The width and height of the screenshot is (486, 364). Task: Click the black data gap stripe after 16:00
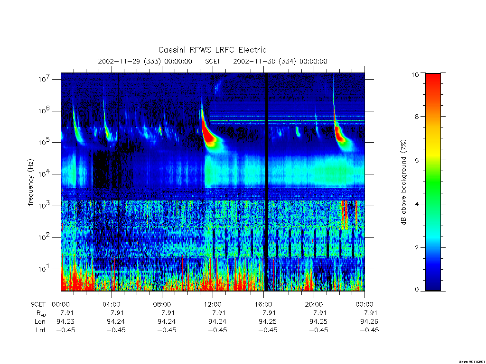click(266, 182)
